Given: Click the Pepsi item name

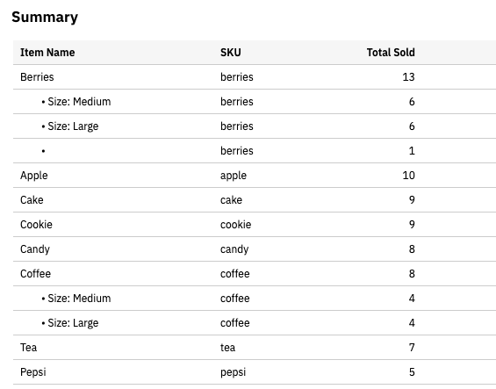Looking at the screenshot, I should point(32,372).
